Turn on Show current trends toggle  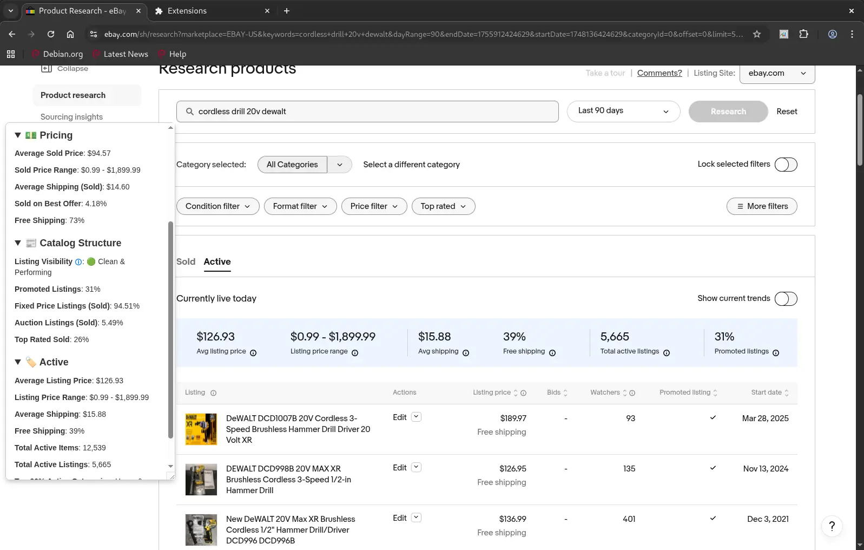786,299
